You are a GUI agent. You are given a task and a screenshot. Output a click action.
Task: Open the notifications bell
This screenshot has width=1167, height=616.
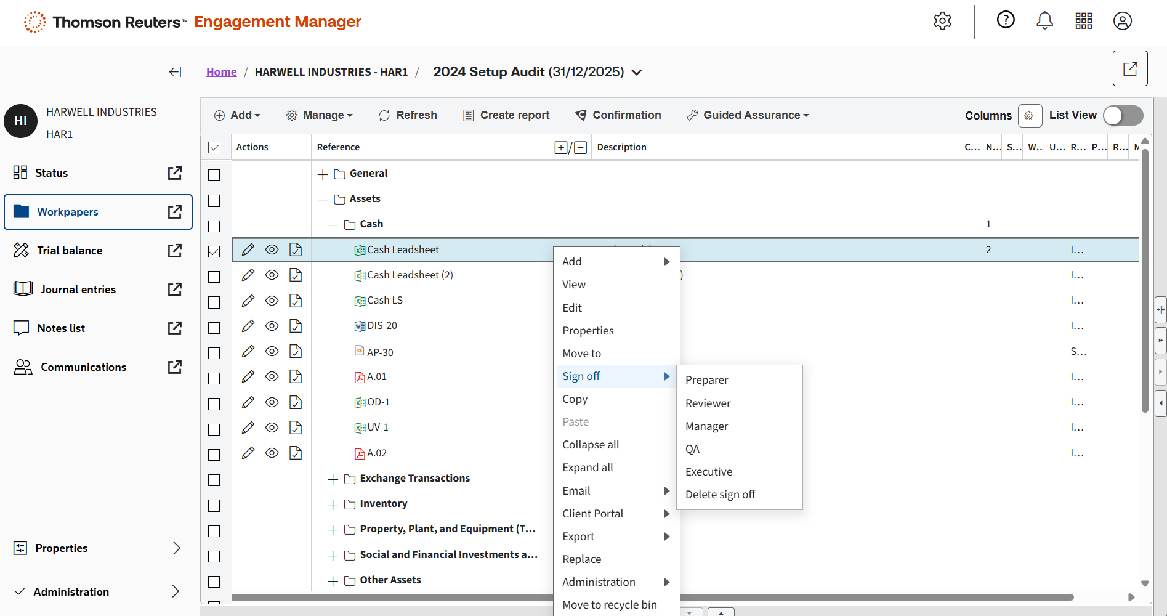[x=1044, y=21]
